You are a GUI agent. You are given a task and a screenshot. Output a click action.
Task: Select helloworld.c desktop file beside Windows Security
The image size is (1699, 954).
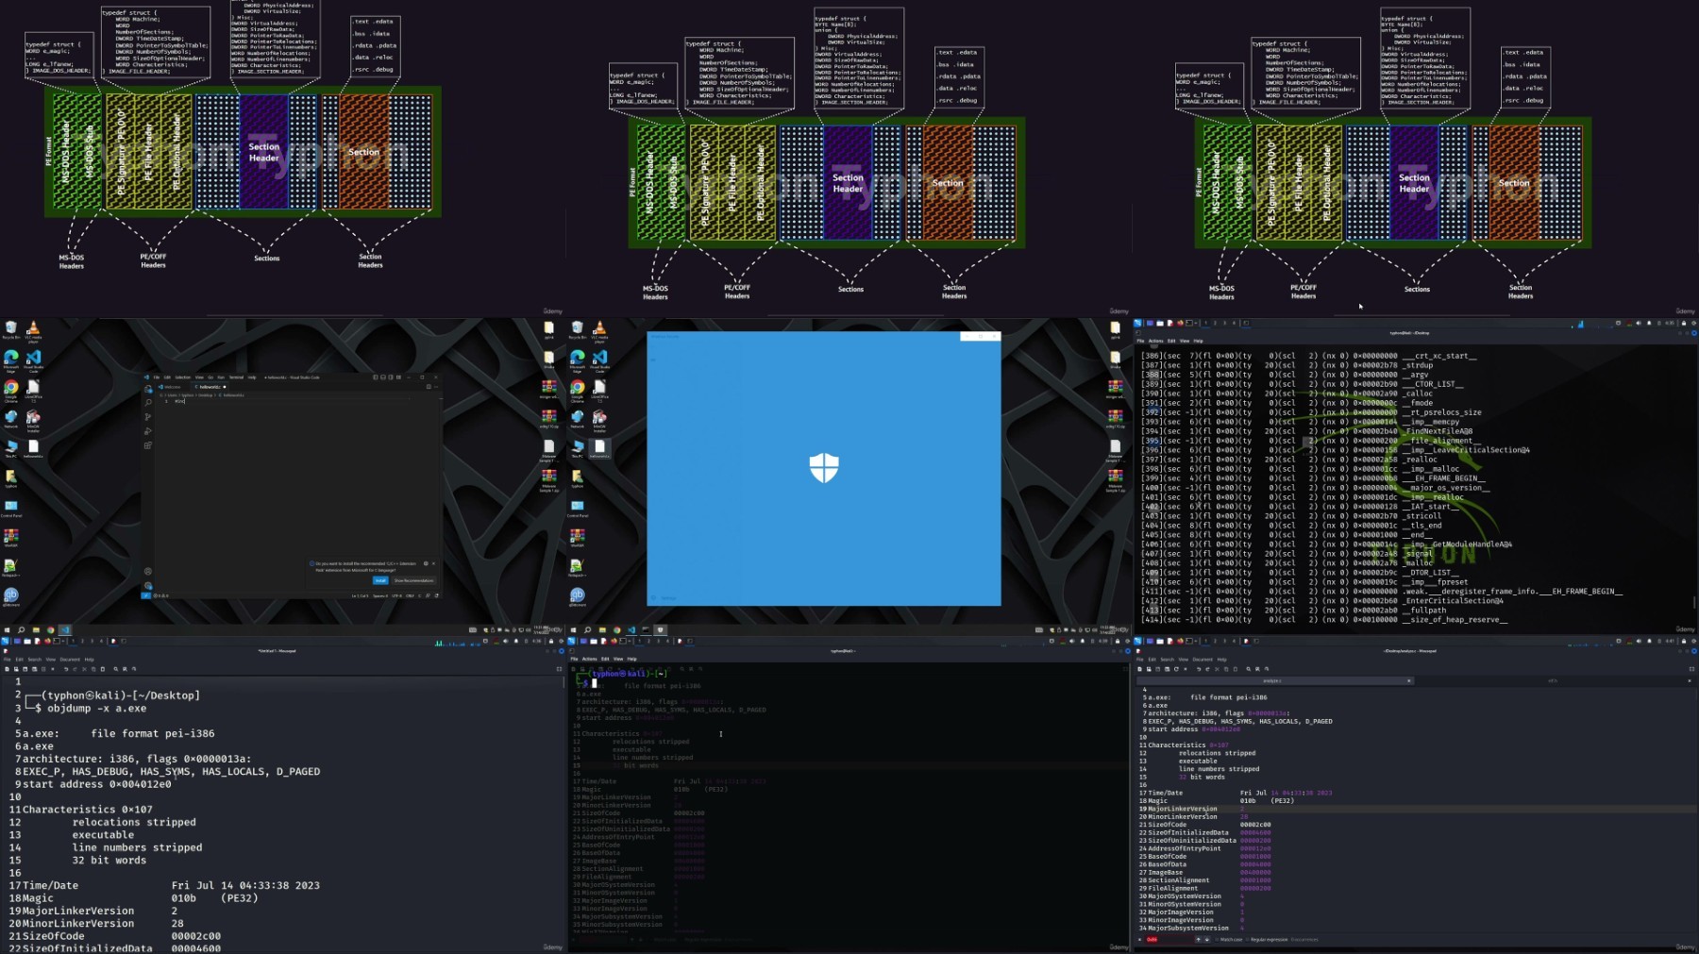[x=599, y=449]
